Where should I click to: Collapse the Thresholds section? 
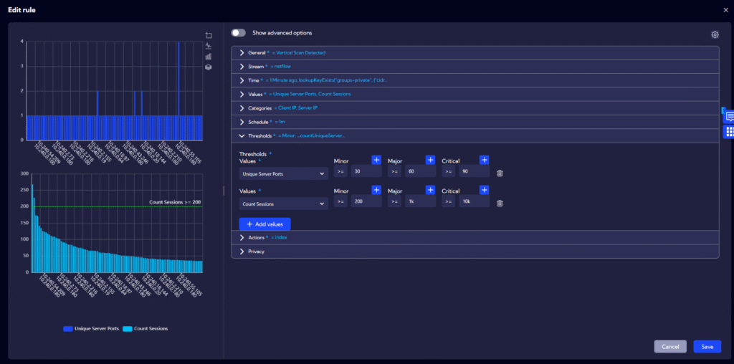(242, 135)
